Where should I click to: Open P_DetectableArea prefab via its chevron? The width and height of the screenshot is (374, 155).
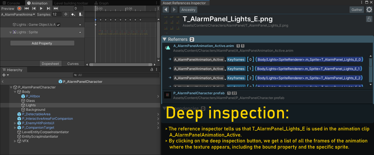pyautogui.click(x=158, y=114)
